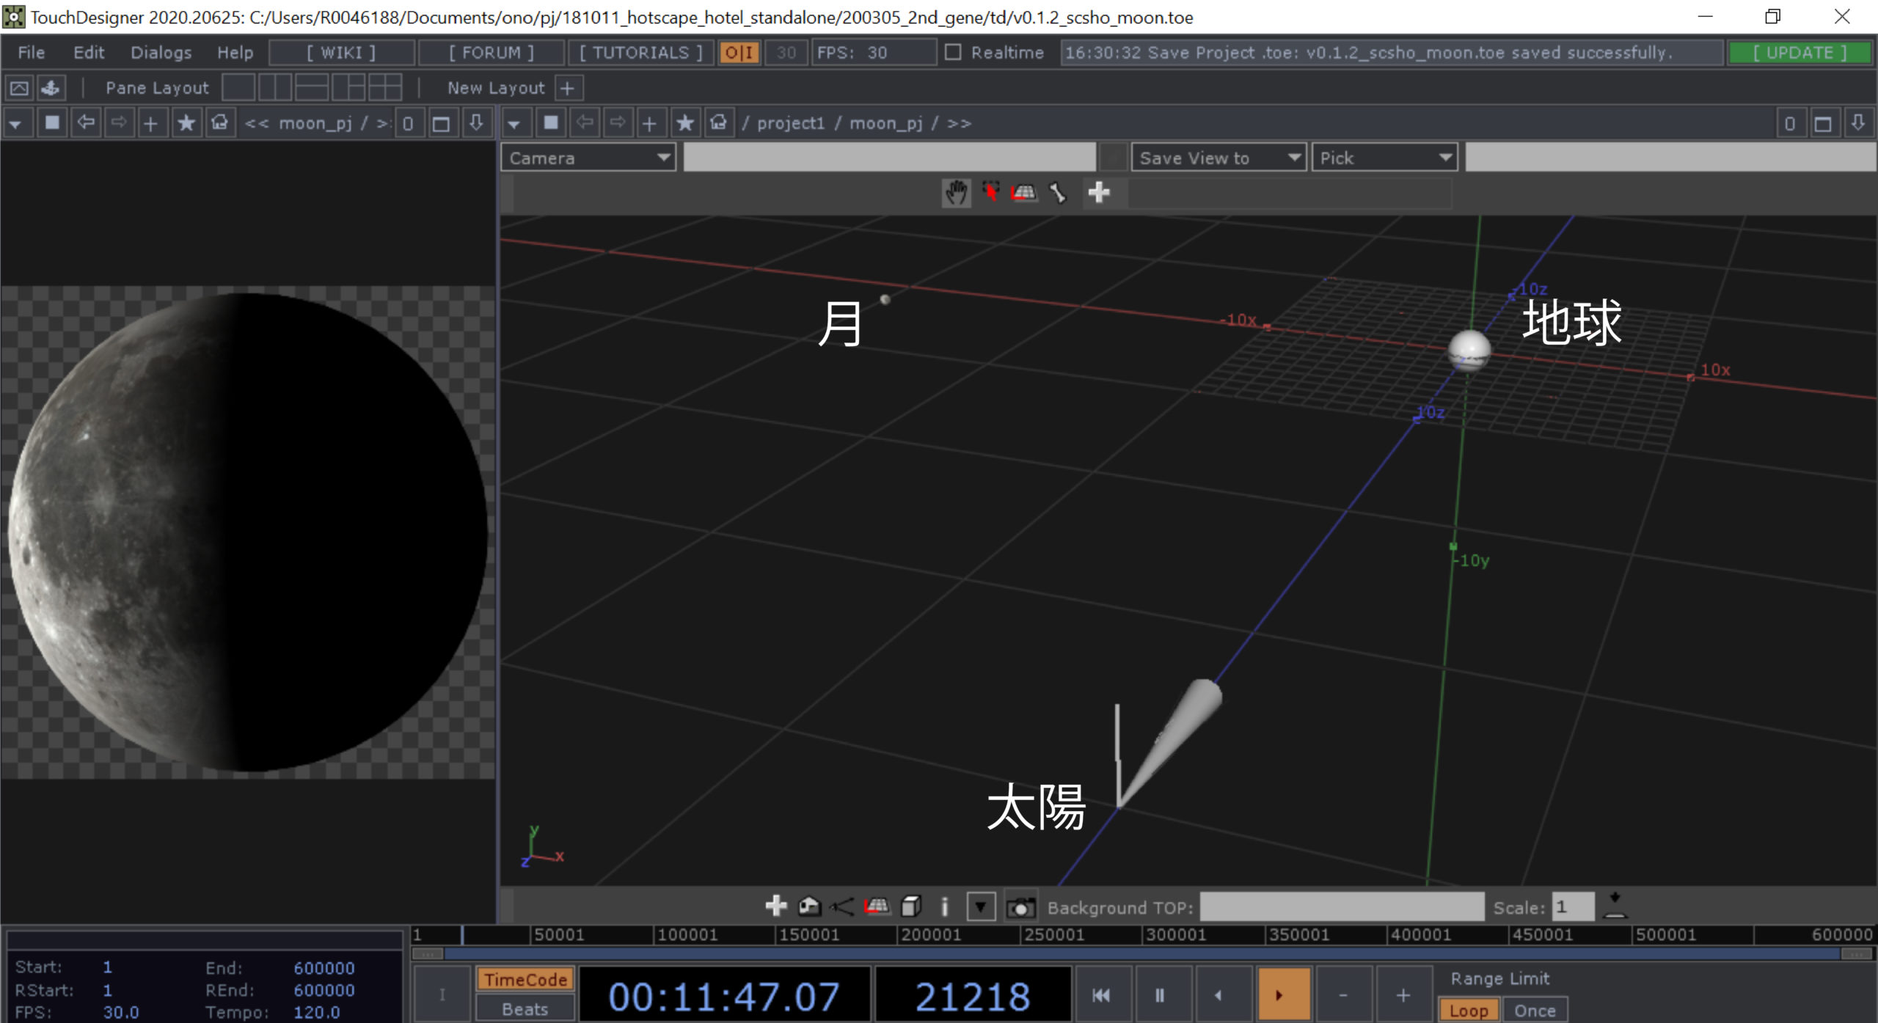Open the Camera dropdown

click(x=588, y=158)
